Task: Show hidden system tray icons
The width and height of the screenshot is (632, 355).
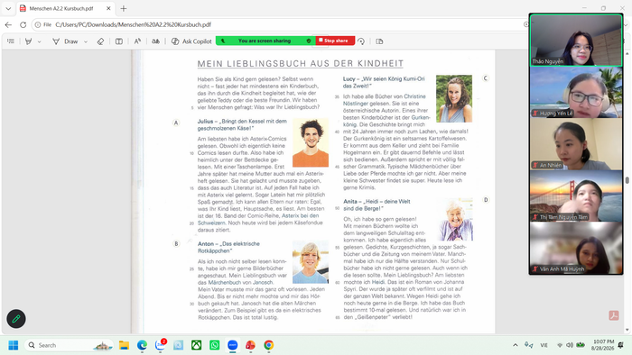Action: click(x=516, y=345)
